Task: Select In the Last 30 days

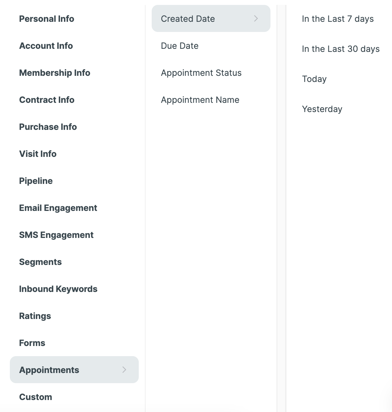Action: (x=341, y=49)
